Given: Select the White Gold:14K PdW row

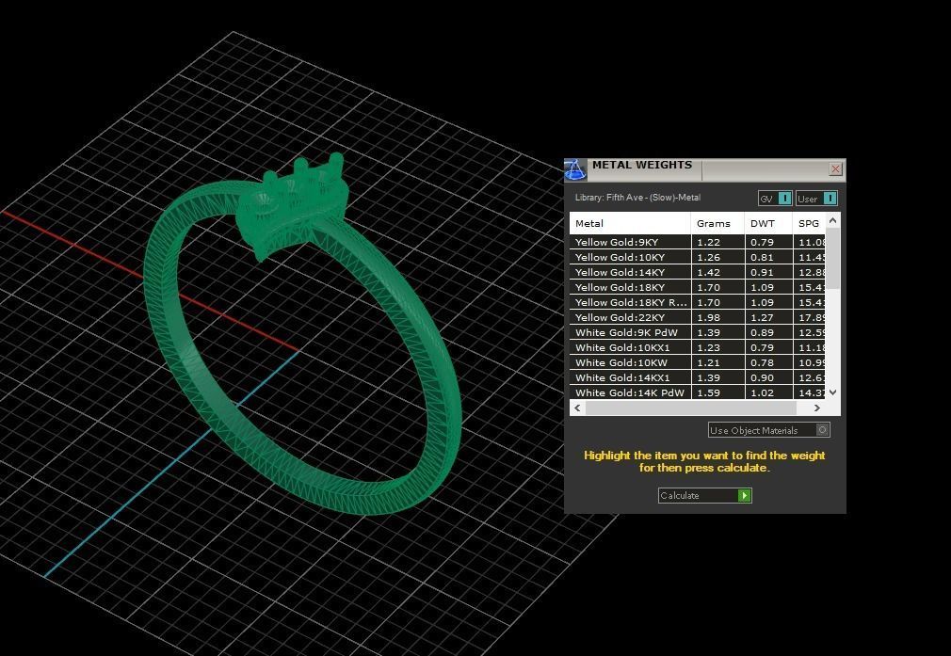Looking at the screenshot, I should coord(698,392).
